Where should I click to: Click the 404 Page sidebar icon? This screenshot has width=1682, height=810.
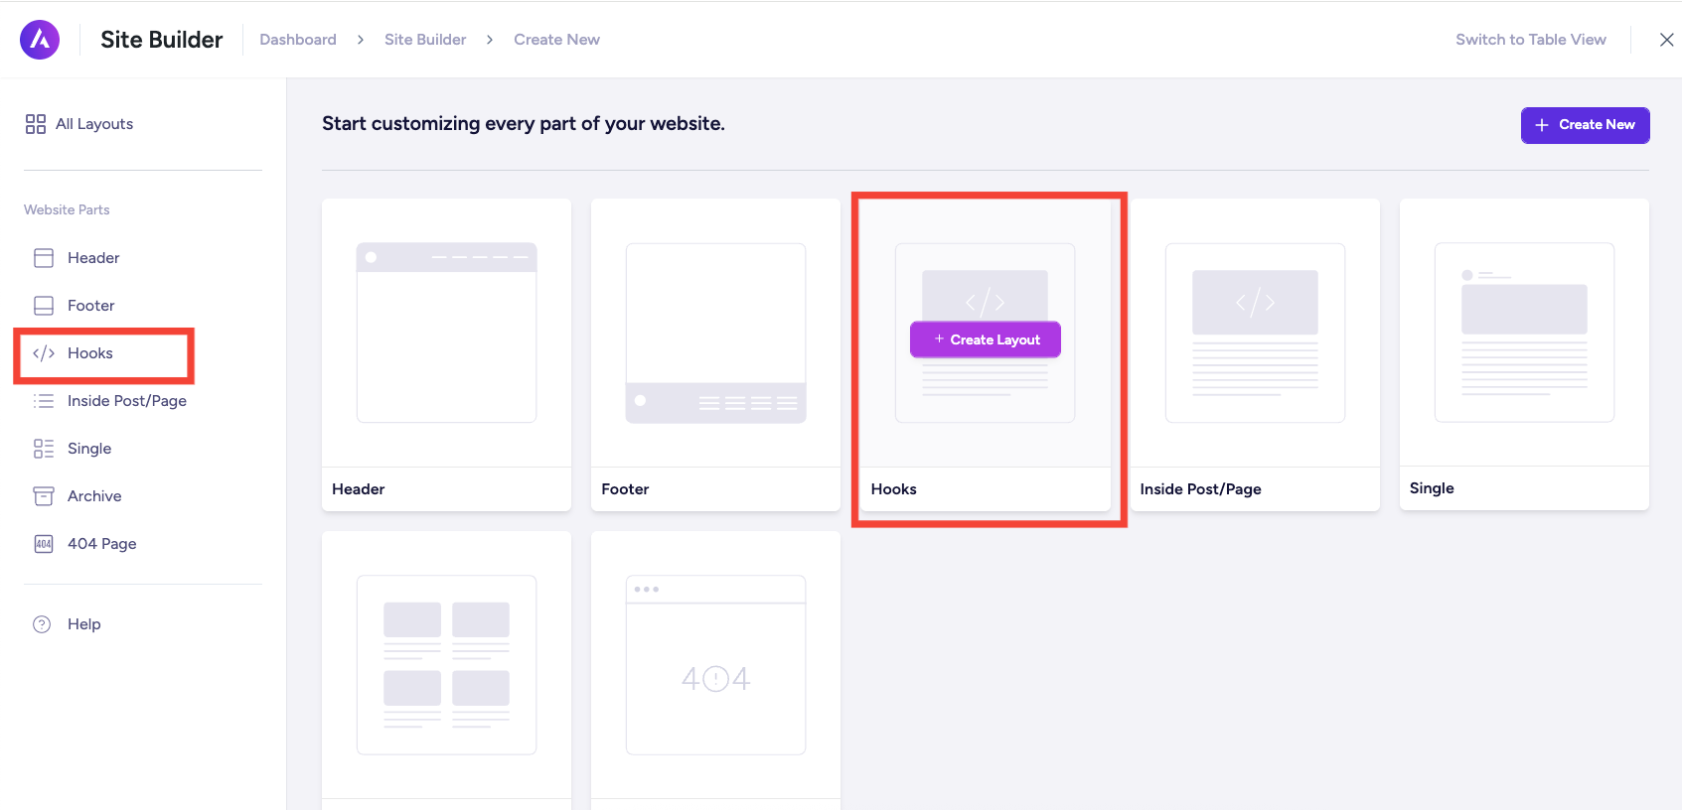click(44, 544)
